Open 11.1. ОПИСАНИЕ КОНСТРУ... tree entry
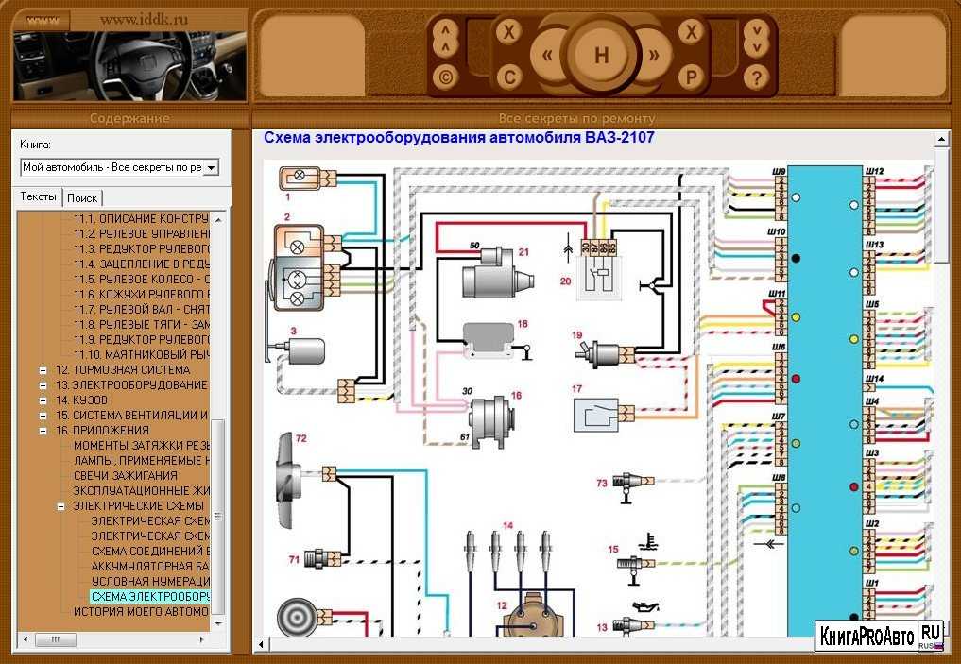This screenshot has height=664, width=961. click(141, 219)
